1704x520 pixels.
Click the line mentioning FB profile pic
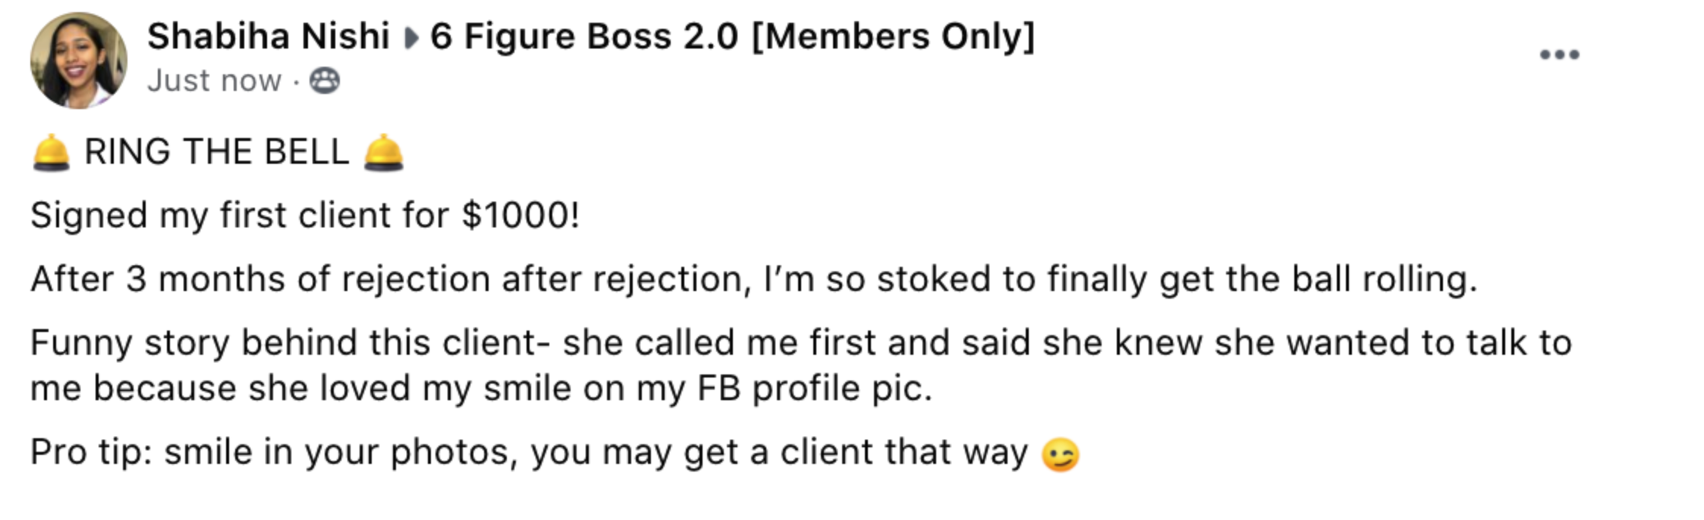pos(481,388)
